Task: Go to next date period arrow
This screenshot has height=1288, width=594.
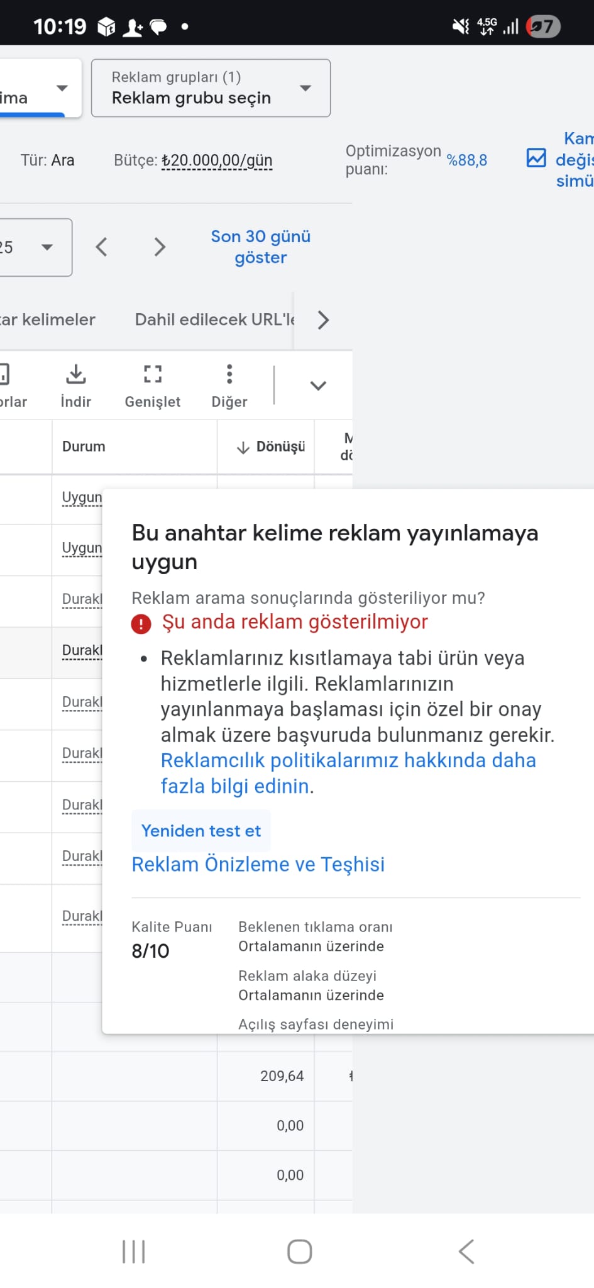Action: 160,247
